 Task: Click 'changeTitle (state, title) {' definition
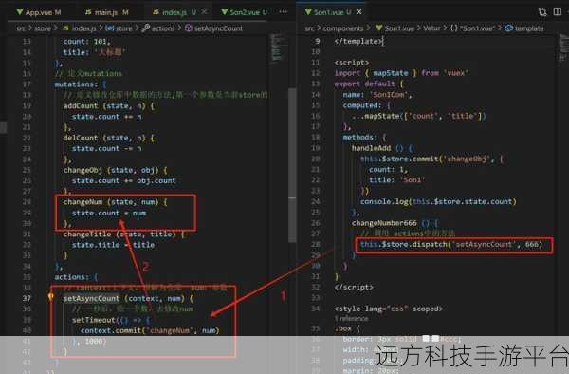tap(123, 234)
